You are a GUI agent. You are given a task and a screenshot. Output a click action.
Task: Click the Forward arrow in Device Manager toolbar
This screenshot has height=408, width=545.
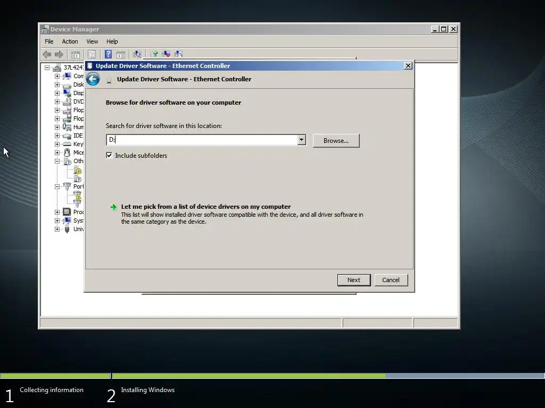59,54
